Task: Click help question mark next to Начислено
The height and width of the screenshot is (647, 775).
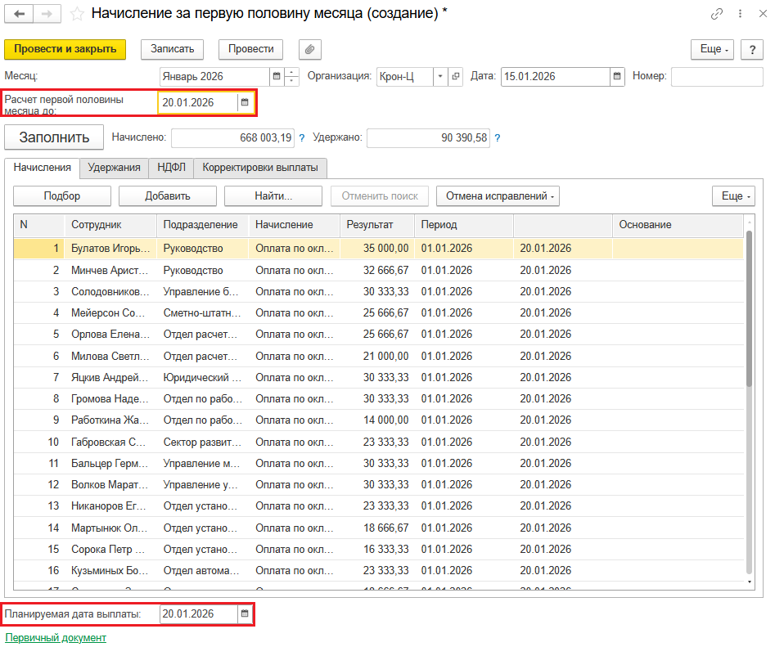Action: [x=302, y=138]
